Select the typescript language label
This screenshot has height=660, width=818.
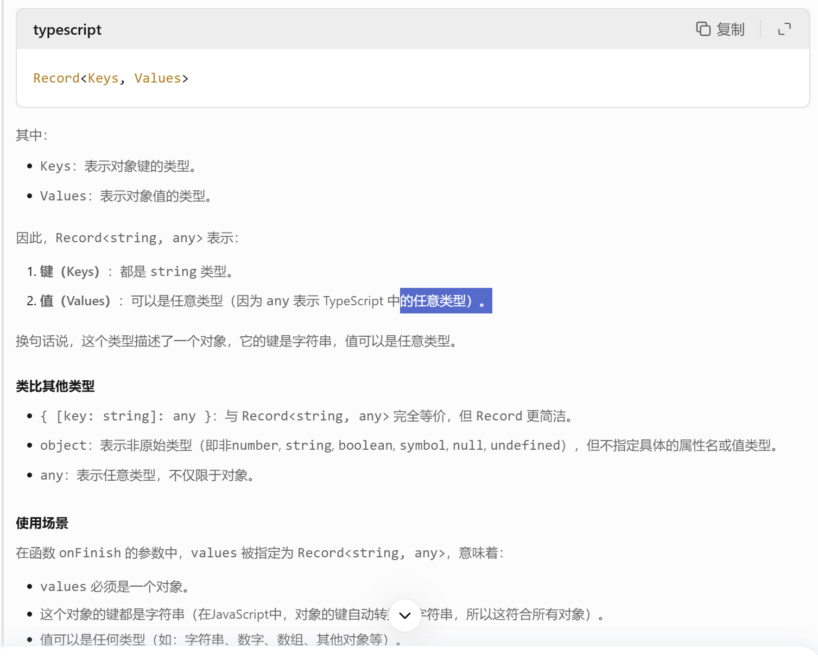point(67,29)
